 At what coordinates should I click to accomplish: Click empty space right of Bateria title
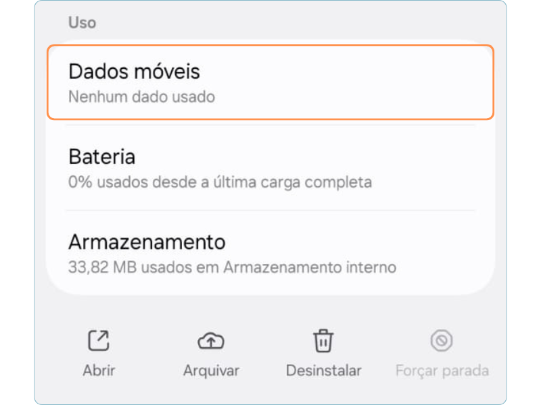[x=325, y=157]
